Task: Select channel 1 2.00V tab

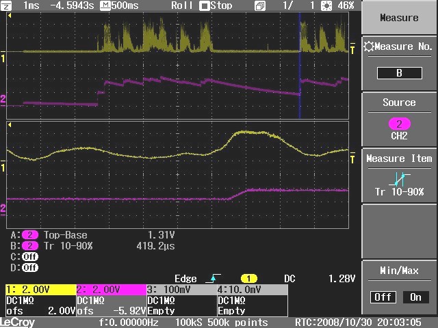Action: (x=41, y=290)
